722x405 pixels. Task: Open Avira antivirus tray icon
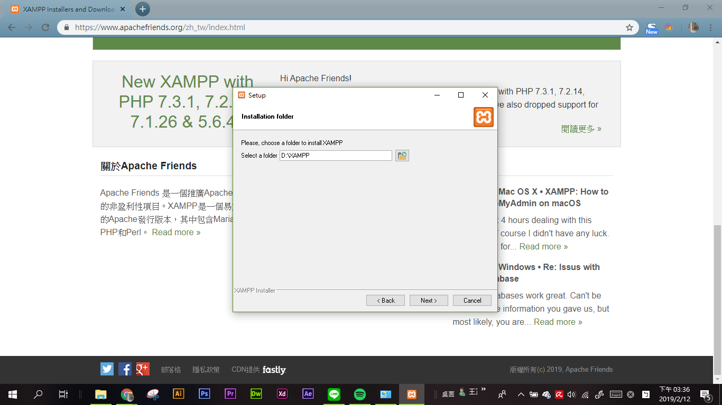coord(558,394)
